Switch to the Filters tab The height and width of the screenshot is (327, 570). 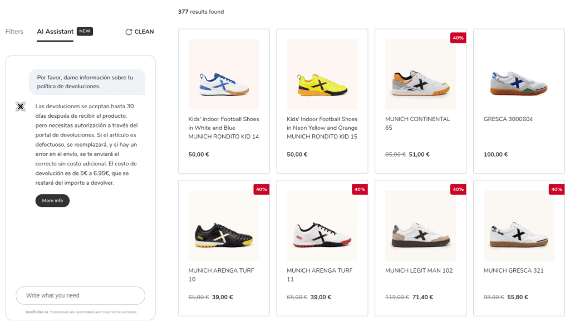pyautogui.click(x=14, y=32)
